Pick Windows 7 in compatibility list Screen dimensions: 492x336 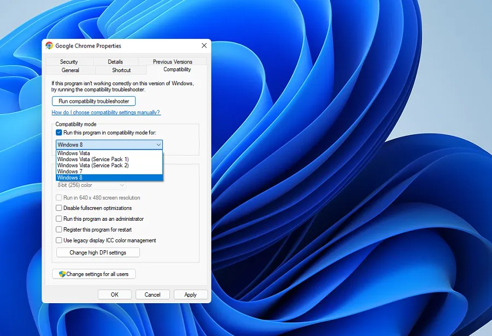coord(109,172)
